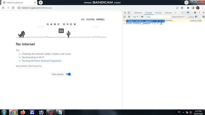This screenshot has width=205, height=115.
Task: Open a new tab with plus button
Action: click(x=41, y=3)
